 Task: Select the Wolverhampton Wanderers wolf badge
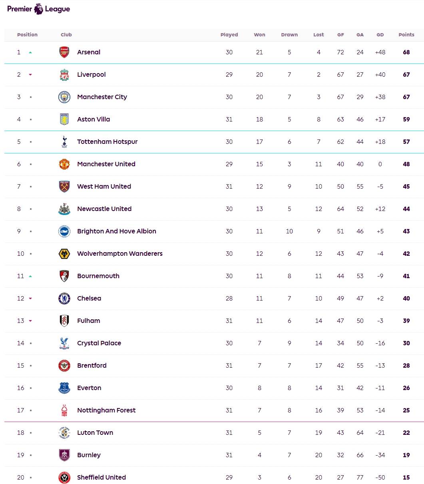64,254
